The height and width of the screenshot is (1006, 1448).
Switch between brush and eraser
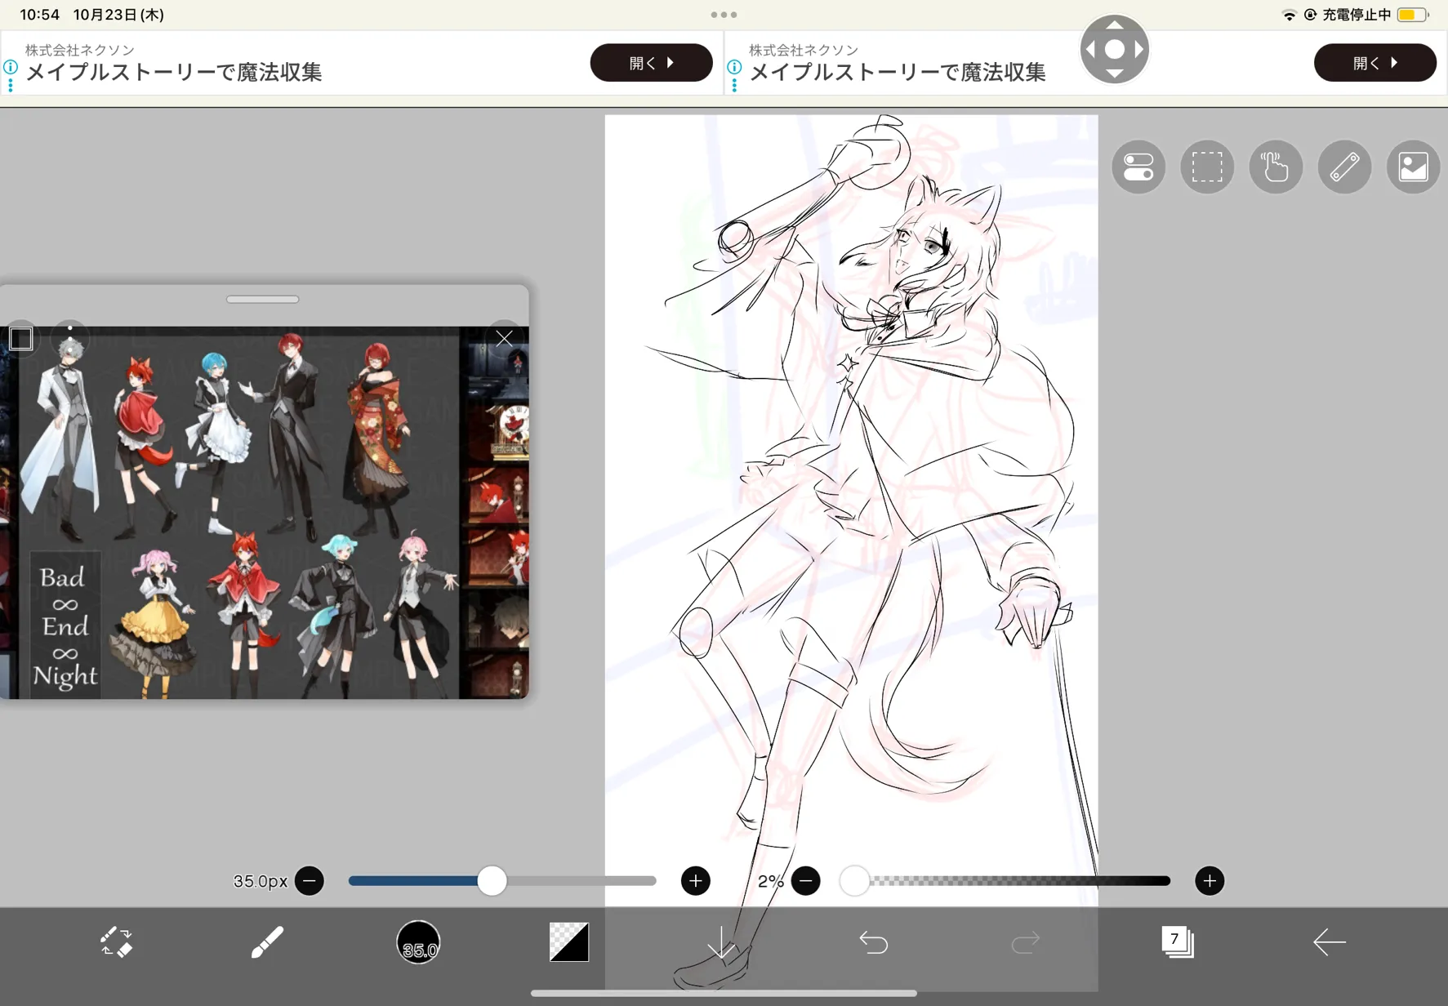point(116,941)
